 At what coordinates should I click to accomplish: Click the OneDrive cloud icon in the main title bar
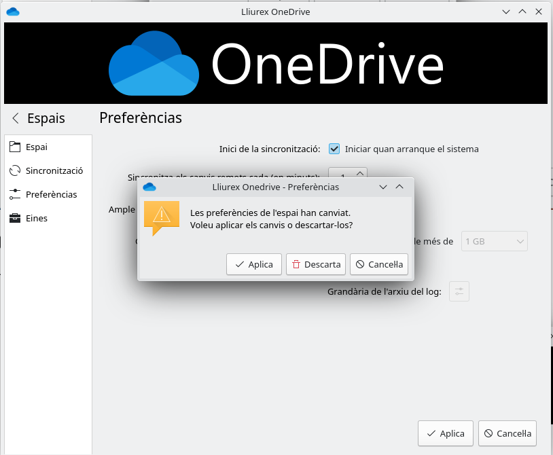12,12
